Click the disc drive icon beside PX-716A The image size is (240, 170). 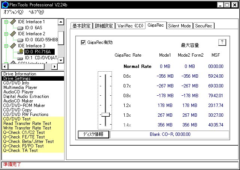(20, 52)
